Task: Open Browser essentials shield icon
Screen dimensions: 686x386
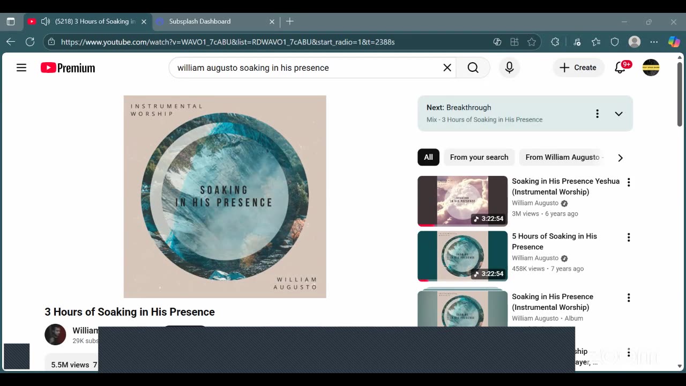Action: (x=615, y=42)
